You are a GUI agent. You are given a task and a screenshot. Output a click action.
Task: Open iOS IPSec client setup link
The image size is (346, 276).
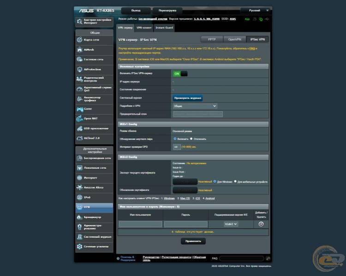198,198
